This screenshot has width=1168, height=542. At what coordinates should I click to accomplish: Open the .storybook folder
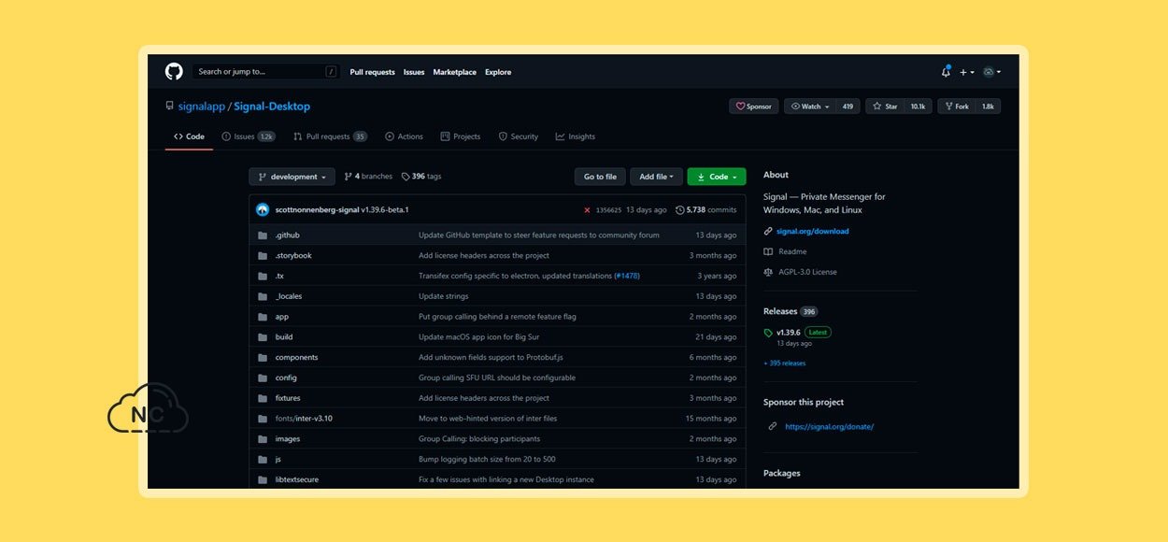(293, 255)
